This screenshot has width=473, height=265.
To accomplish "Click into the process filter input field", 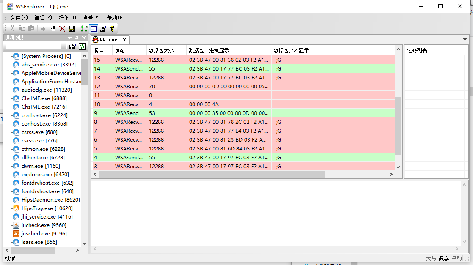I will 33,46.
